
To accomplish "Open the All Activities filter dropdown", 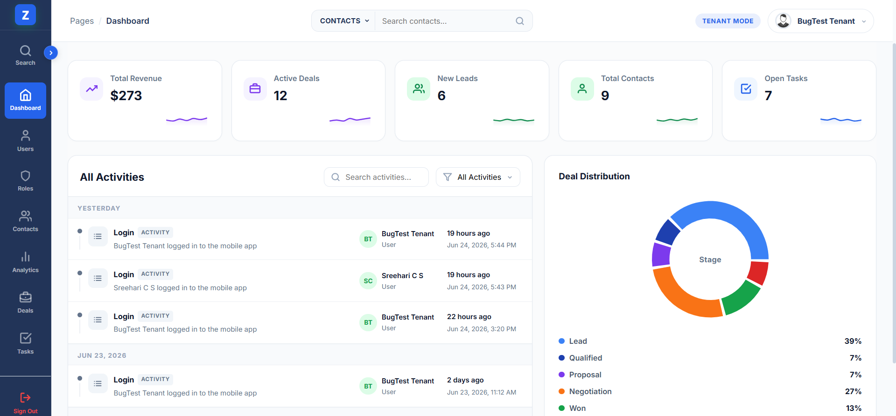I will click(478, 177).
